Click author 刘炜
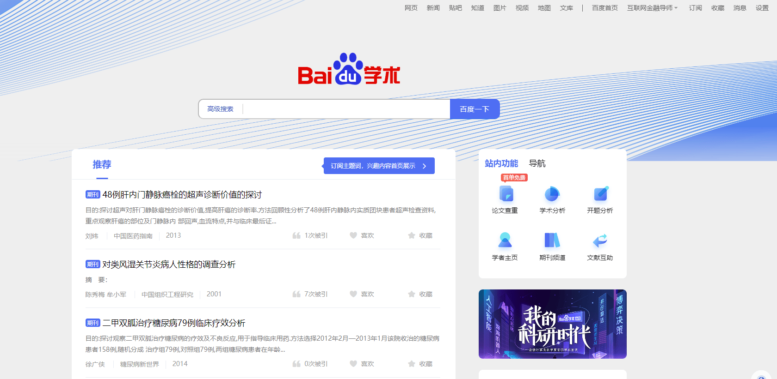 coord(92,236)
